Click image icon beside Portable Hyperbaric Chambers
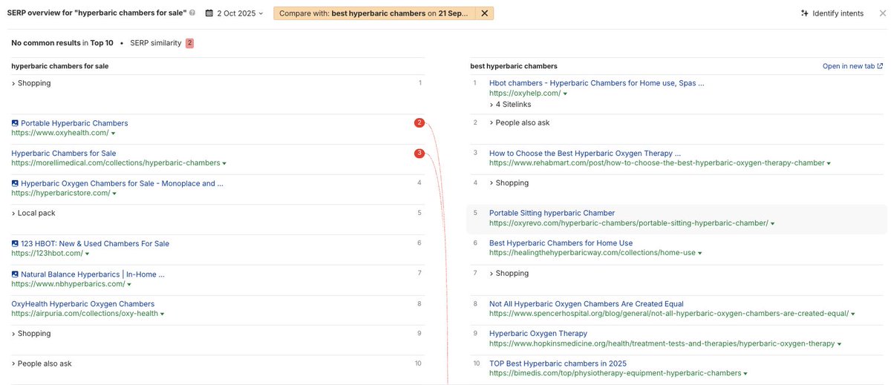This screenshot has width=891, height=385. (x=15, y=123)
